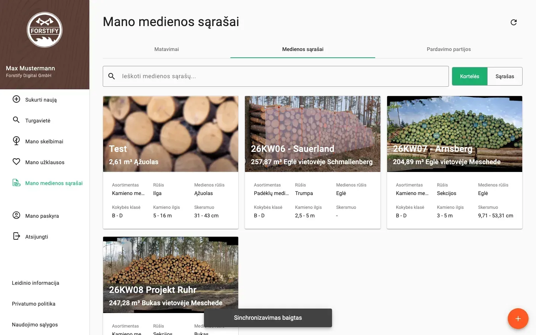Viewport: 536px width, 335px height.
Task: Click the refresh icon beside the page title
Action: 514,22
